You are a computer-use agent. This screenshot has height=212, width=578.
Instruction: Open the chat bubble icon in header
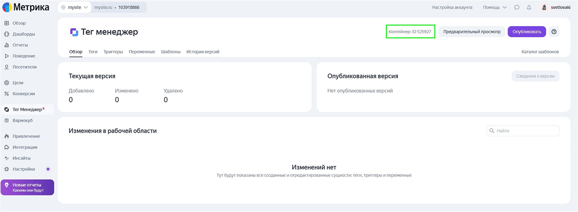pos(517,7)
